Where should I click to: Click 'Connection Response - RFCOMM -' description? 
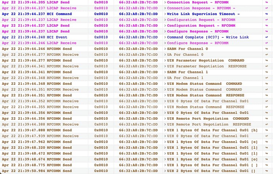point(201,8)
